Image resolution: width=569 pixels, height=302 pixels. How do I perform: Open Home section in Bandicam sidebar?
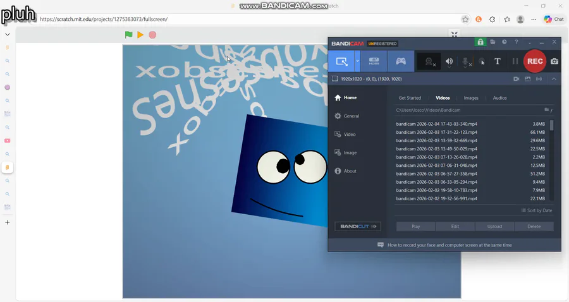[346, 97]
